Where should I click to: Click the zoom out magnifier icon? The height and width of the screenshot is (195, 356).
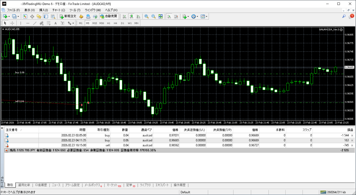[153, 16]
